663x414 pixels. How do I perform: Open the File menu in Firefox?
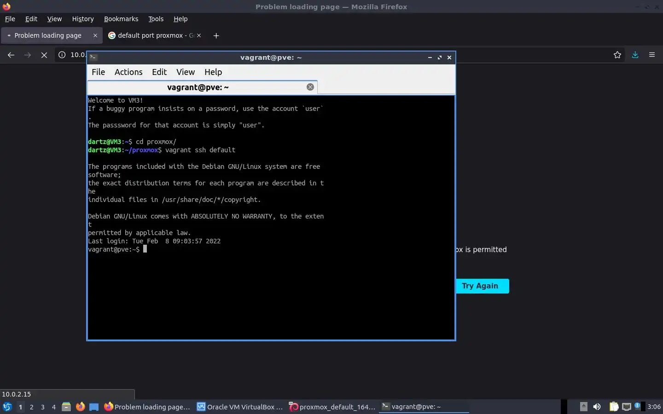10,19
